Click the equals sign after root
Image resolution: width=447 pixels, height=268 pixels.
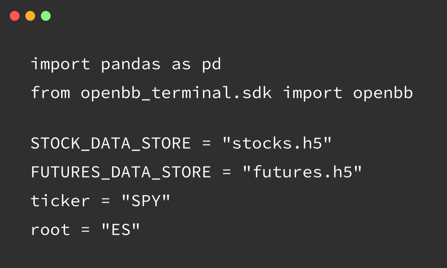pos(85,230)
